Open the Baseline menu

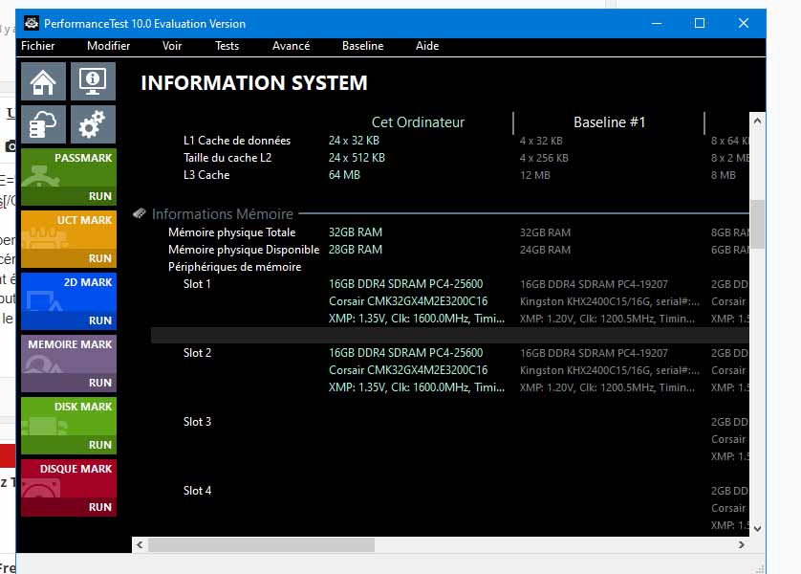tap(362, 46)
